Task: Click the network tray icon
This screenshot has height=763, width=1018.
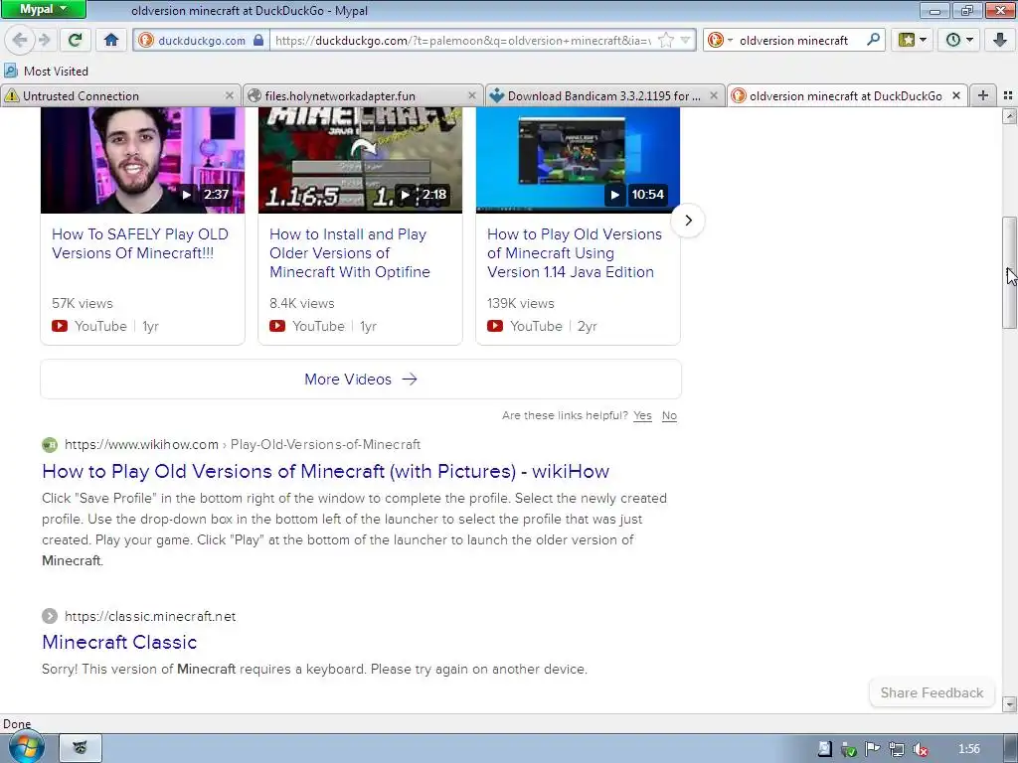Action: pos(896,749)
